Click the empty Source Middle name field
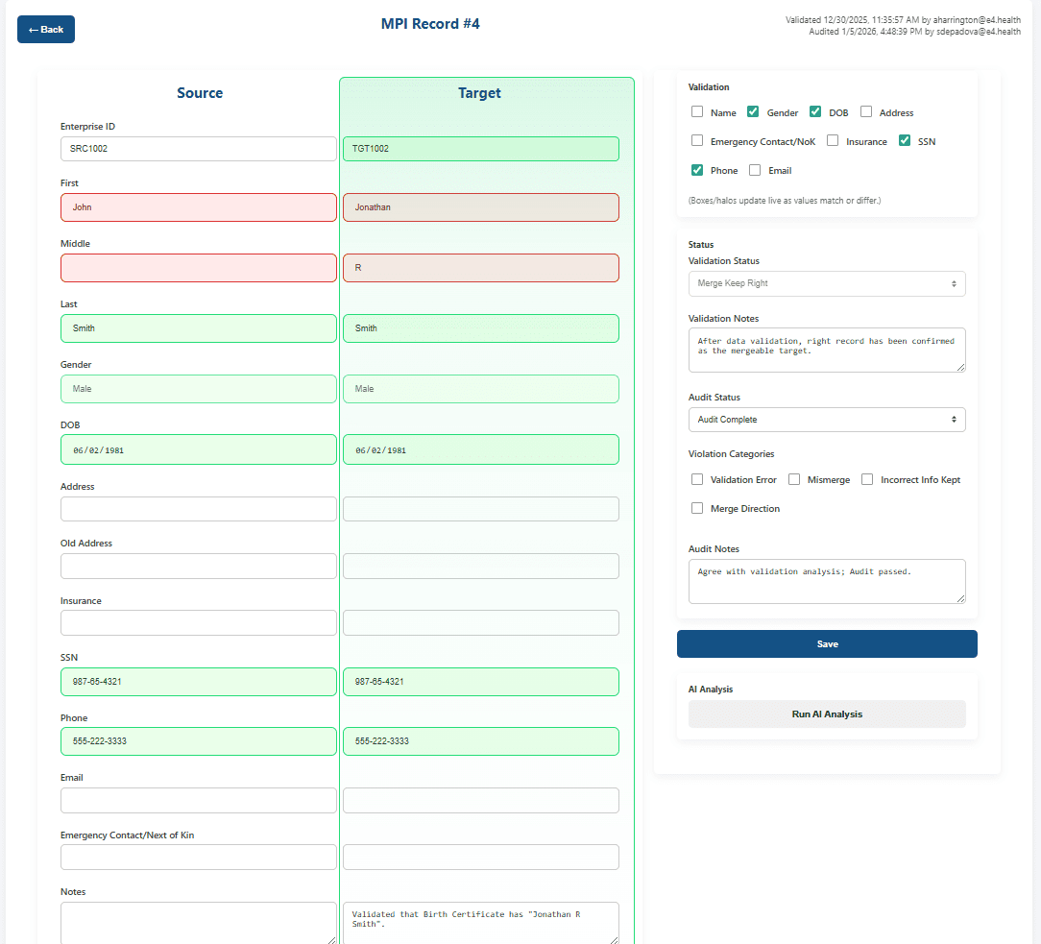The image size is (1041, 944). click(199, 268)
